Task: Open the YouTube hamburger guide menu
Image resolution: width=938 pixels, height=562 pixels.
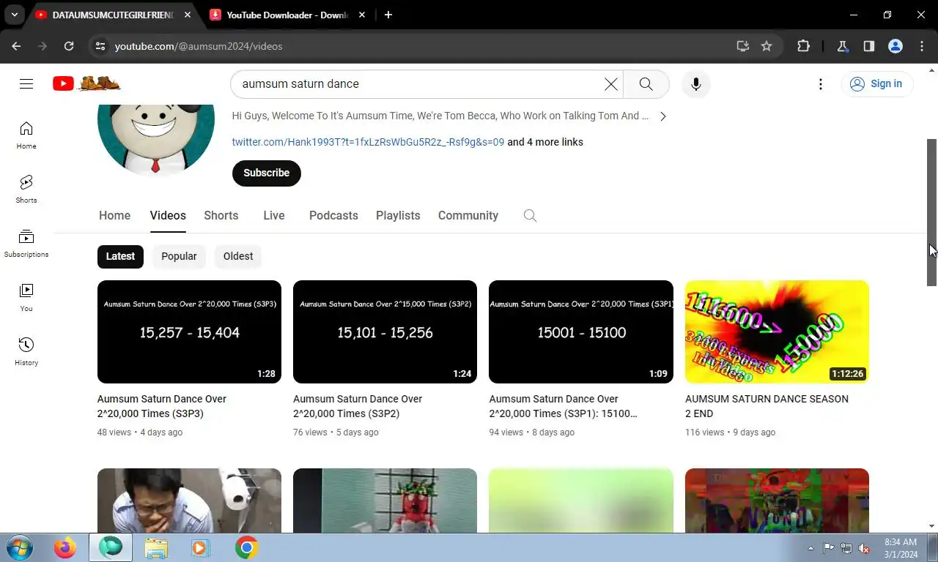Action: (x=26, y=83)
